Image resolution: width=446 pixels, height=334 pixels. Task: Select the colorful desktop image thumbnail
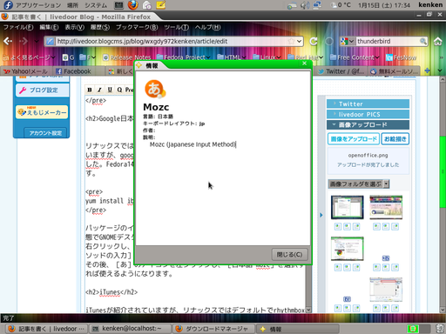click(386, 207)
